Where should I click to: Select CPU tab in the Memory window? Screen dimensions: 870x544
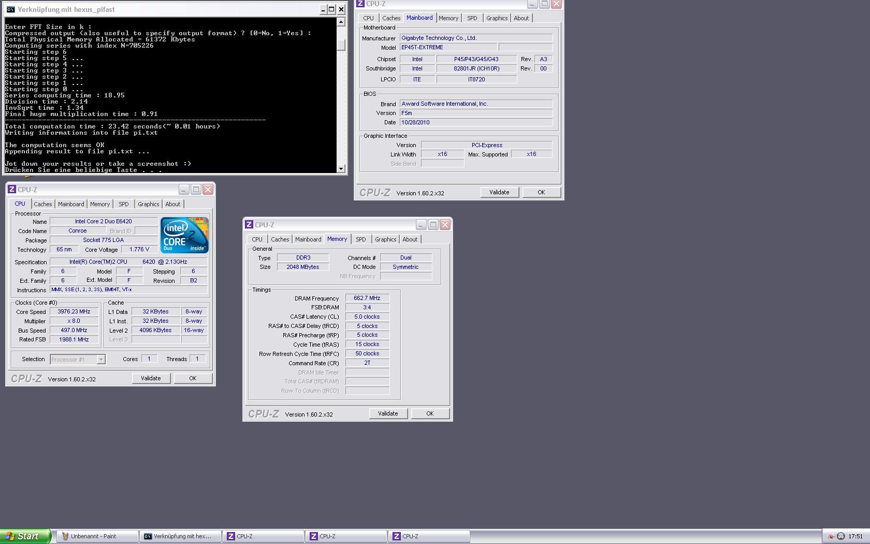pyautogui.click(x=257, y=239)
